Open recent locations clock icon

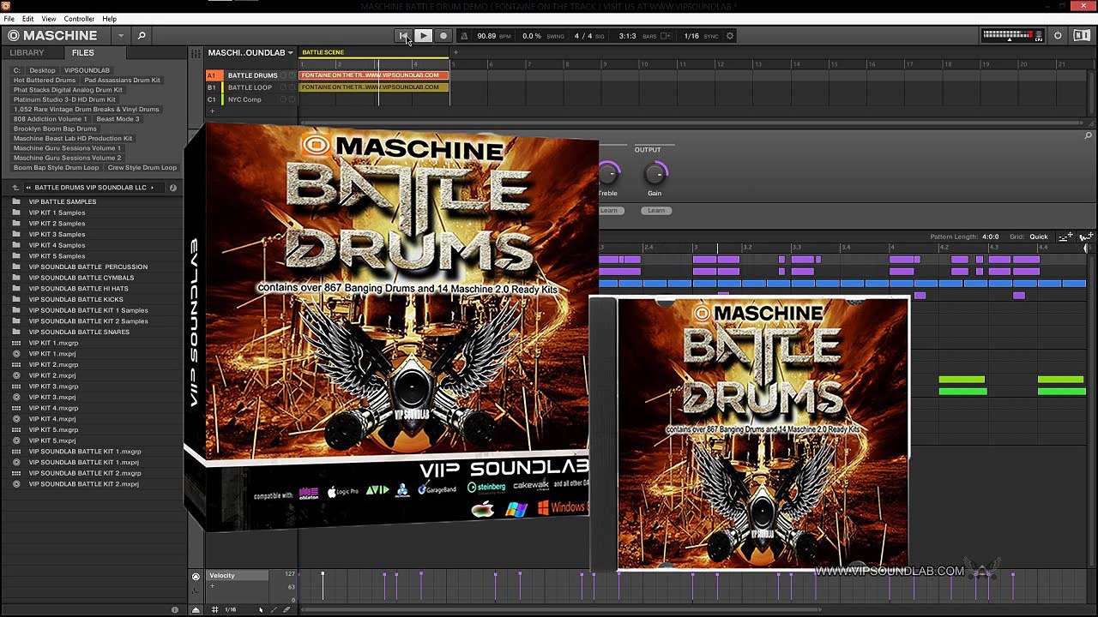pyautogui.click(x=172, y=188)
